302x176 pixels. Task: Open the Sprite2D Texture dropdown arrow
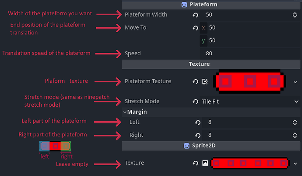295,163
